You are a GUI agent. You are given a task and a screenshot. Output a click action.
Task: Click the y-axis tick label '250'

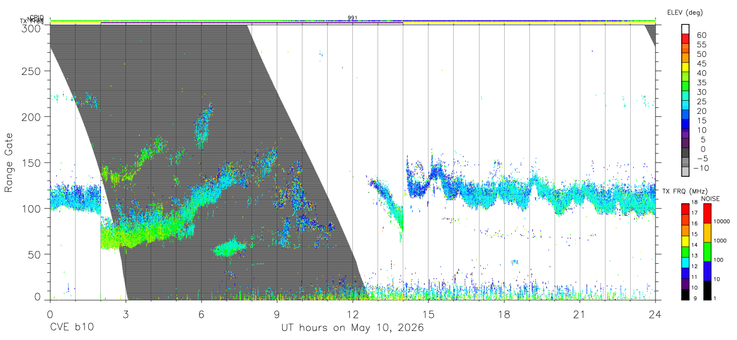[x=31, y=71]
